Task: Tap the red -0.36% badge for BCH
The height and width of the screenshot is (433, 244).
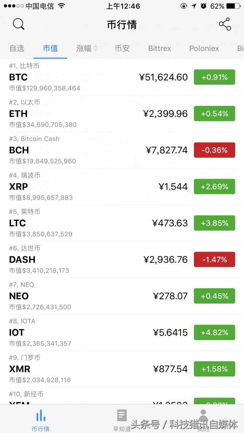Action: [215, 150]
